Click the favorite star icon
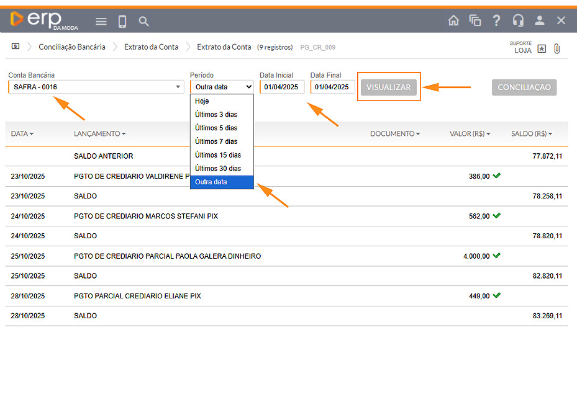 (542, 49)
